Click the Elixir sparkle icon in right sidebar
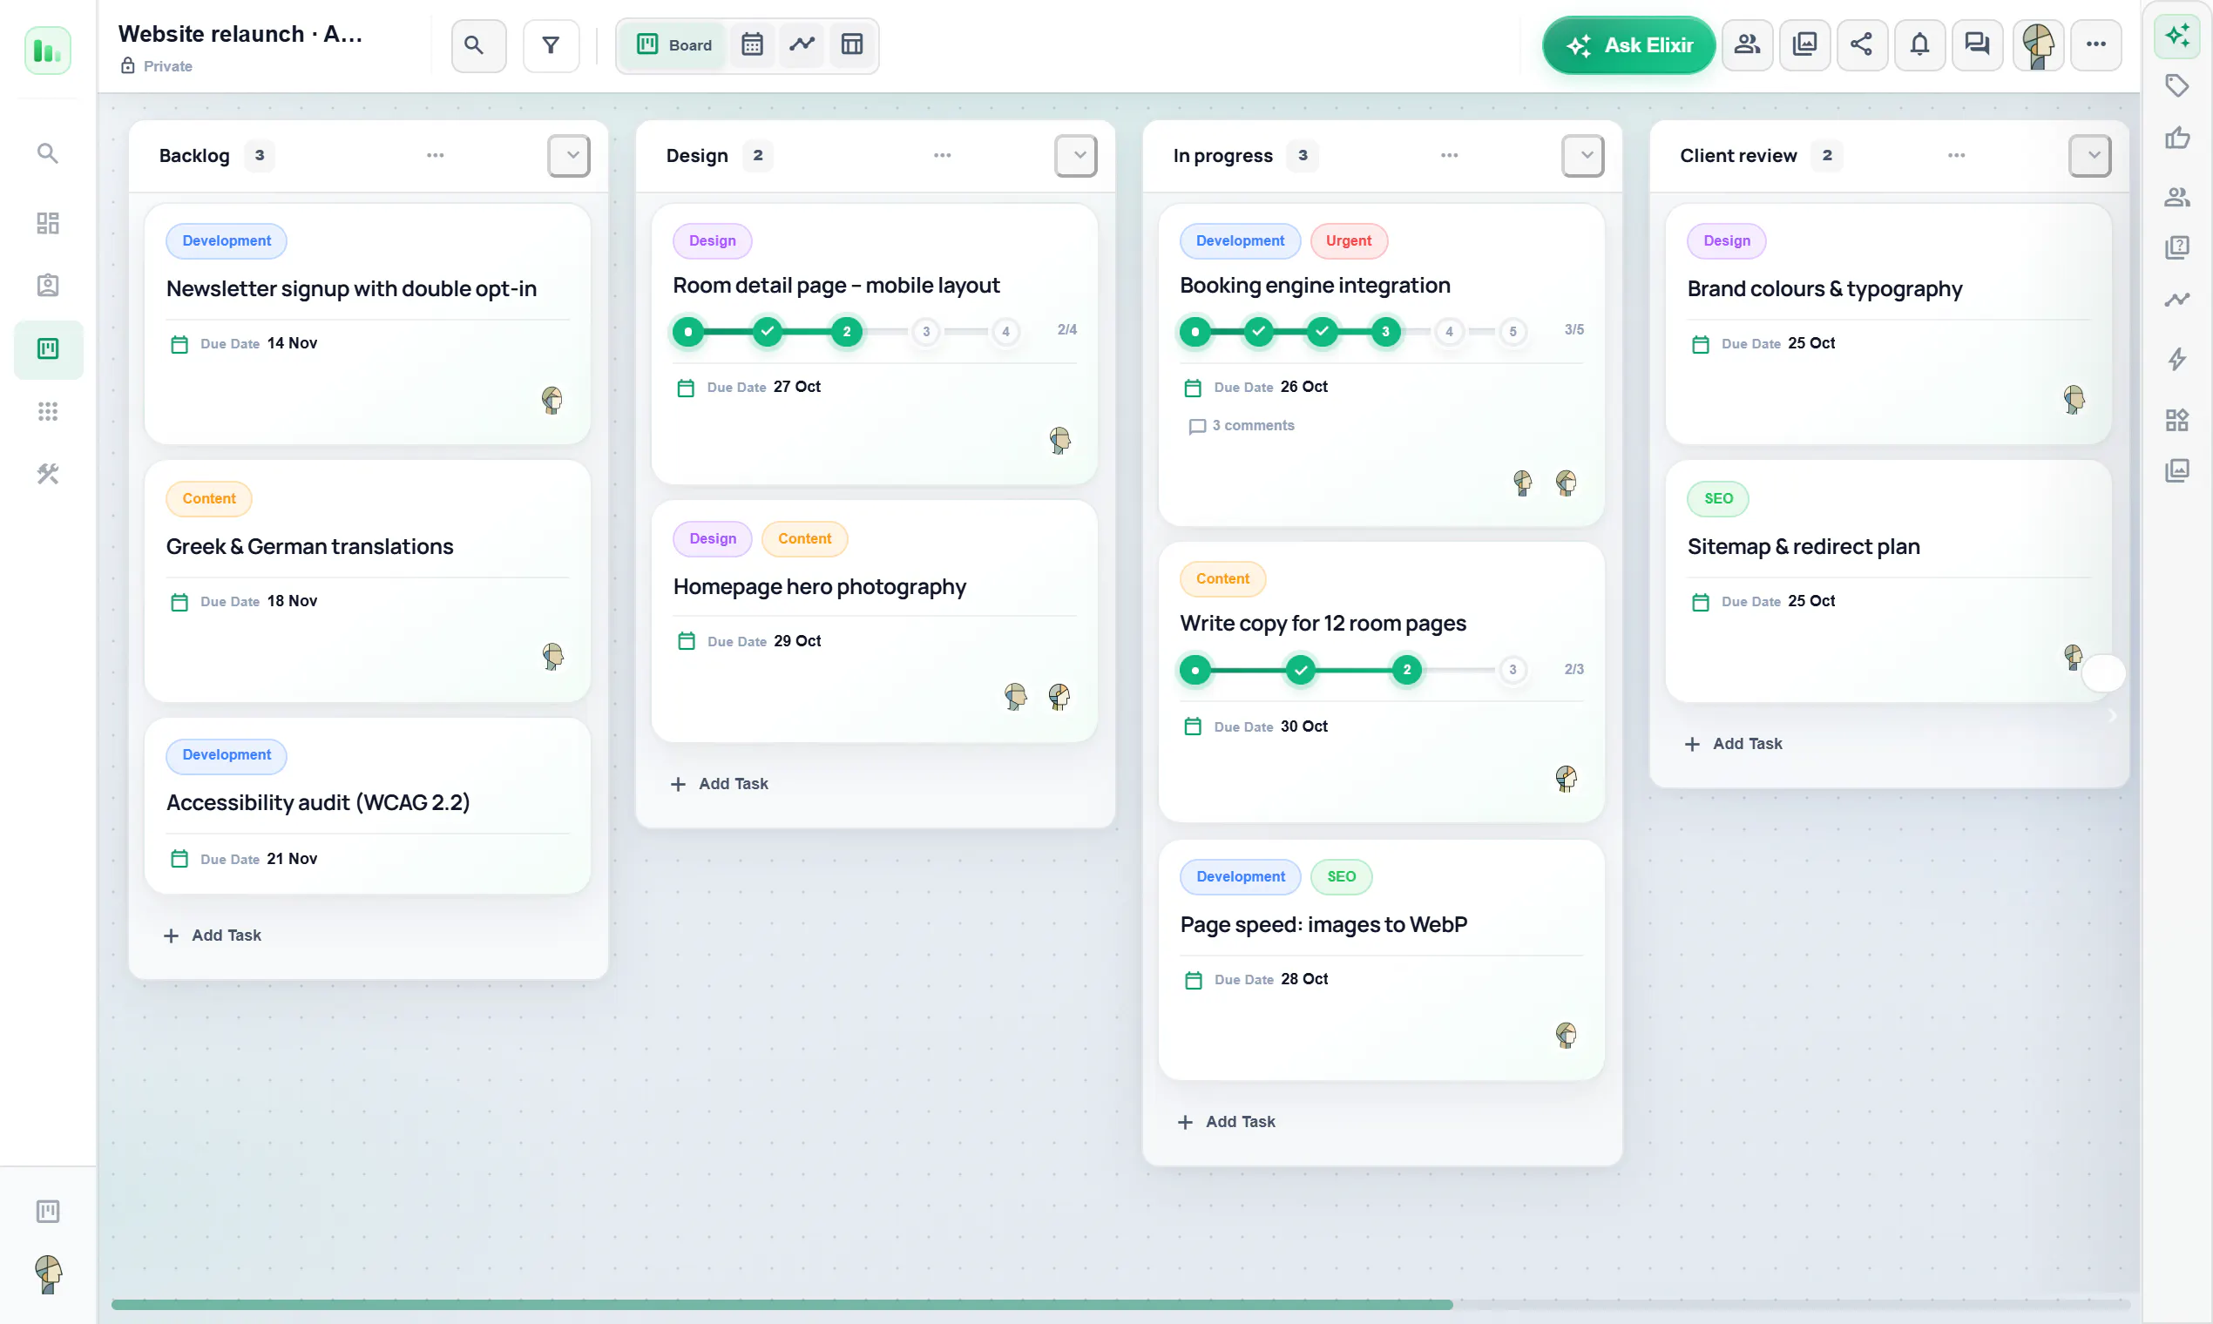This screenshot has height=1324, width=2213. click(x=2177, y=36)
